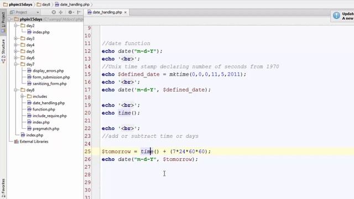Select date_handling.php in the tree

coord(49,103)
